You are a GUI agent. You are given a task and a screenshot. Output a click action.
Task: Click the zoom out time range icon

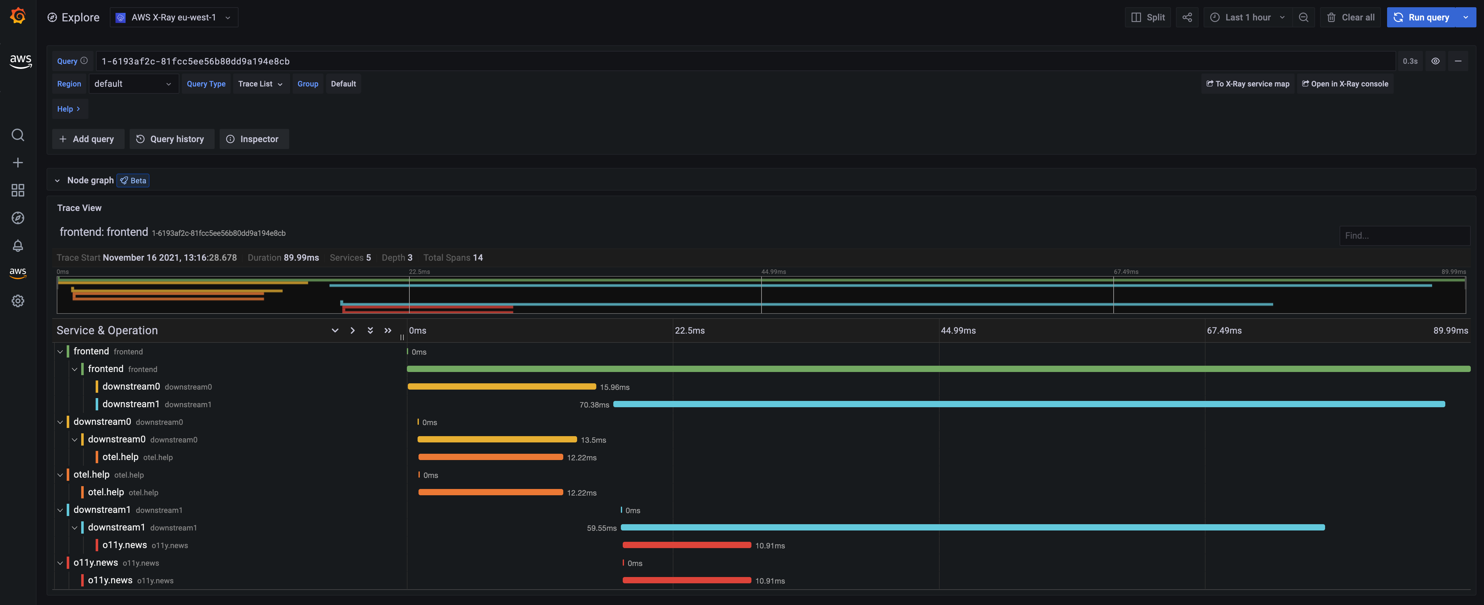click(1304, 17)
